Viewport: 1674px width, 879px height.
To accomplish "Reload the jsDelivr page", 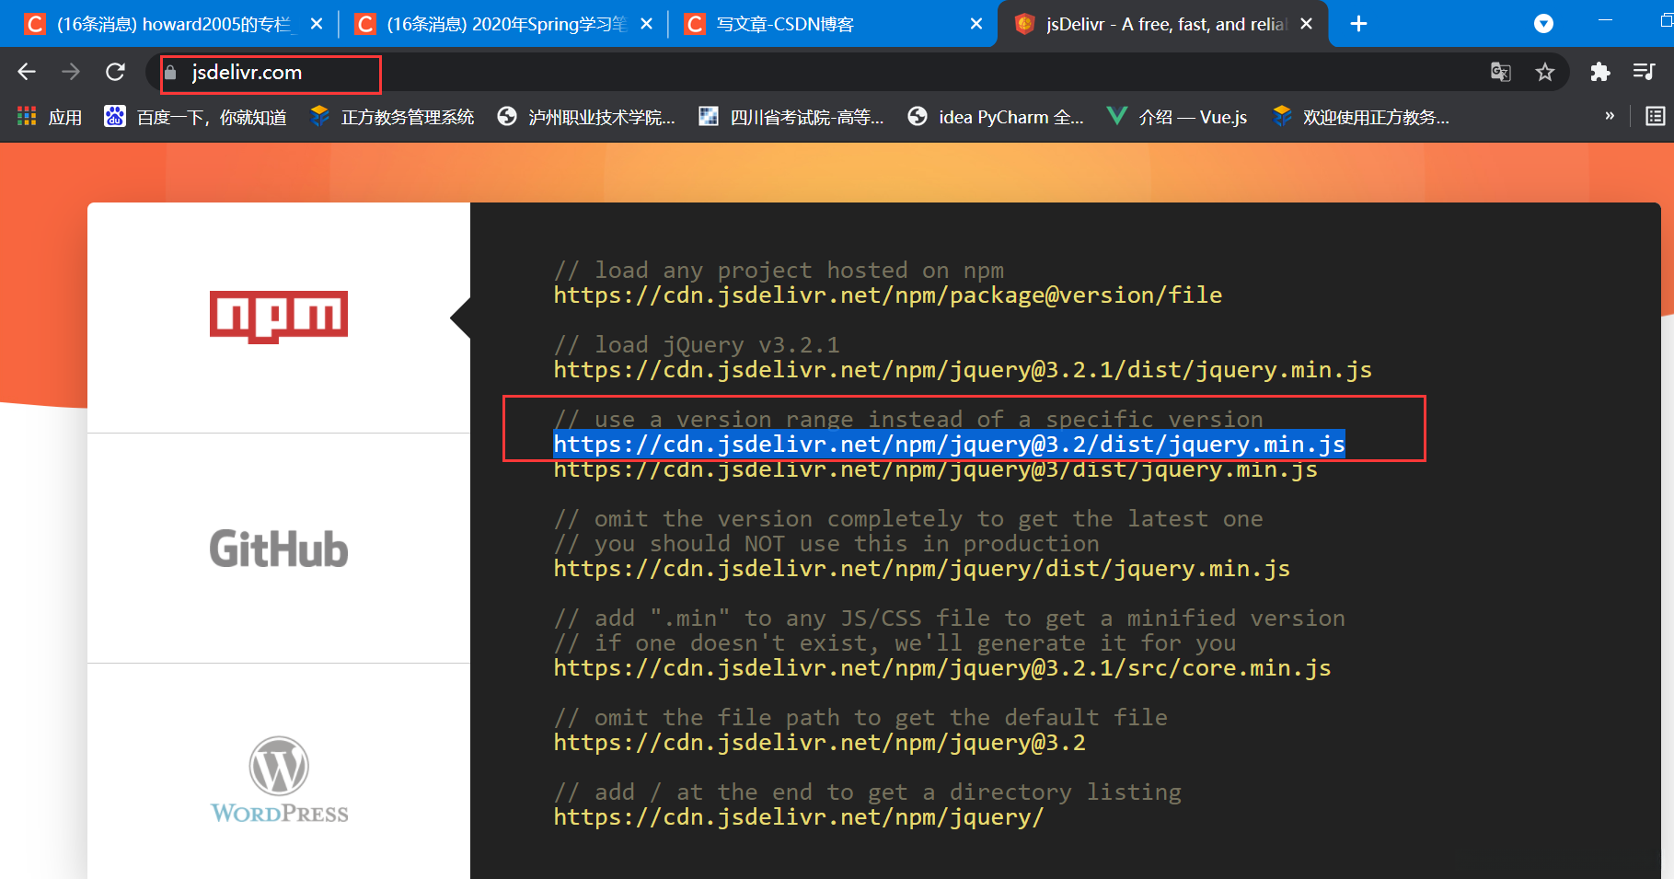I will pos(115,72).
